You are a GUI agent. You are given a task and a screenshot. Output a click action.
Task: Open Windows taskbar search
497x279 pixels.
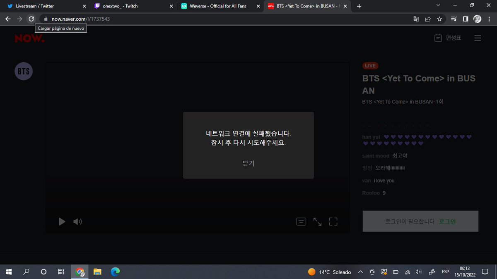point(26,272)
